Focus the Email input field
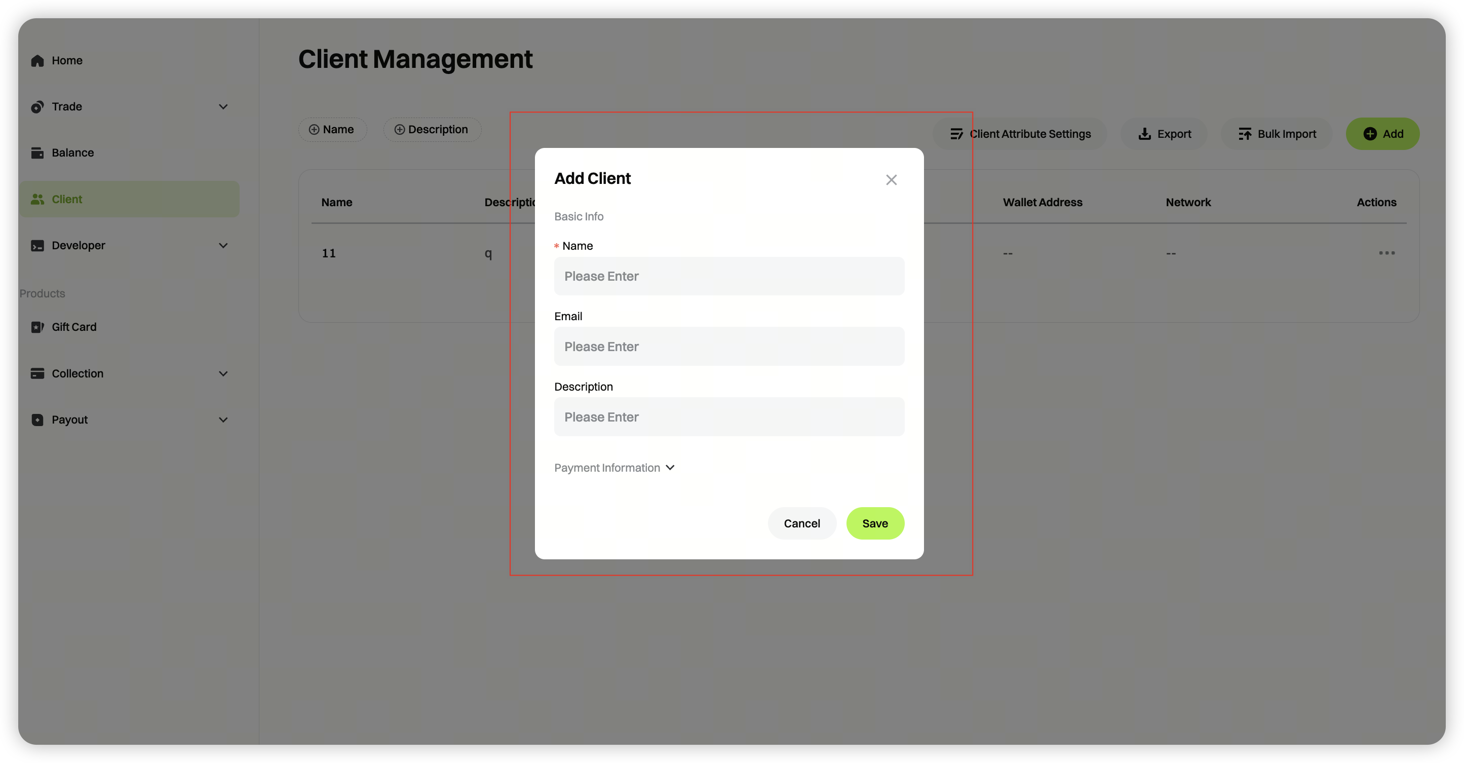 point(728,347)
